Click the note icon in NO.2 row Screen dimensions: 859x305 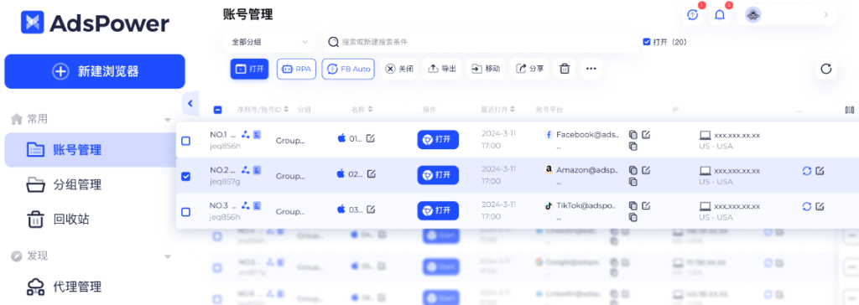(258, 170)
